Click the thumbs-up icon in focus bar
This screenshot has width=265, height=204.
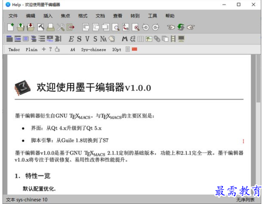(57, 49)
